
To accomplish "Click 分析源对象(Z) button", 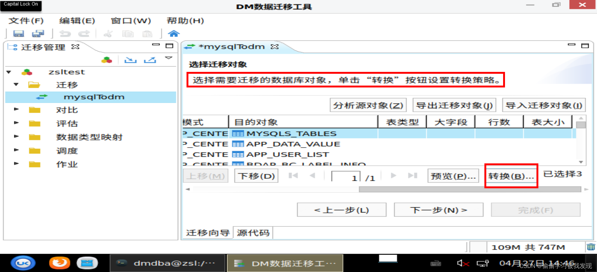I will pyautogui.click(x=368, y=105).
